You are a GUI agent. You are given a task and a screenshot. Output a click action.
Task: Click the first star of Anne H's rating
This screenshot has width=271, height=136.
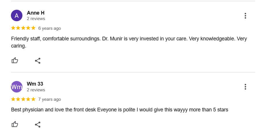coord(13,28)
